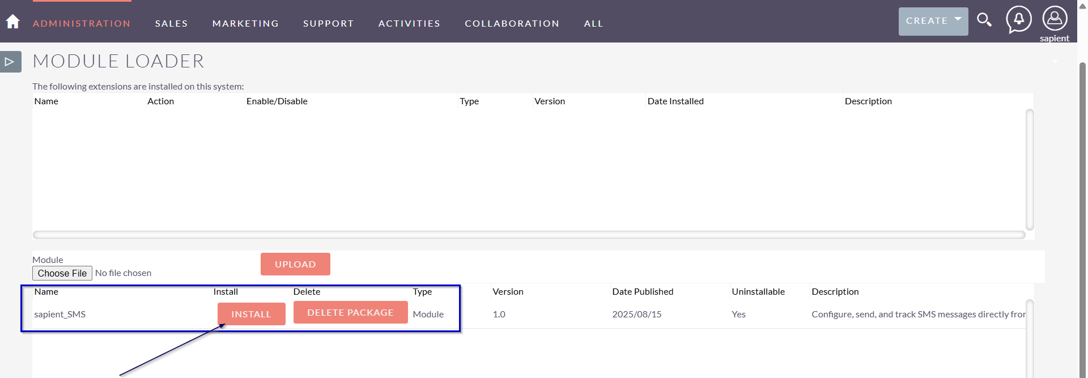Open the Marketing menu

(x=246, y=23)
